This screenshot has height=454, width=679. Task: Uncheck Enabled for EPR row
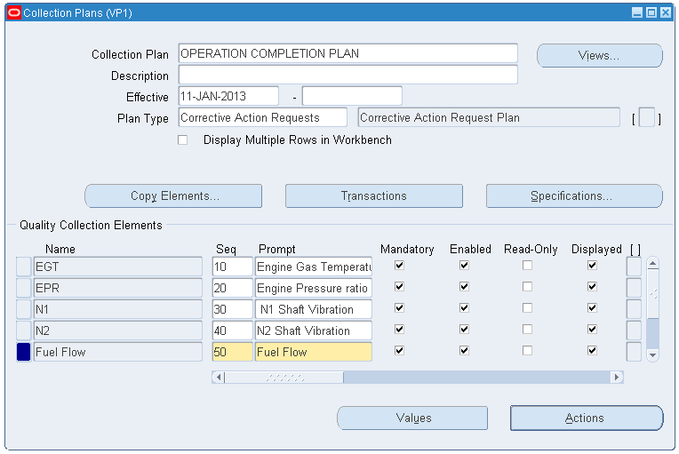point(464,286)
